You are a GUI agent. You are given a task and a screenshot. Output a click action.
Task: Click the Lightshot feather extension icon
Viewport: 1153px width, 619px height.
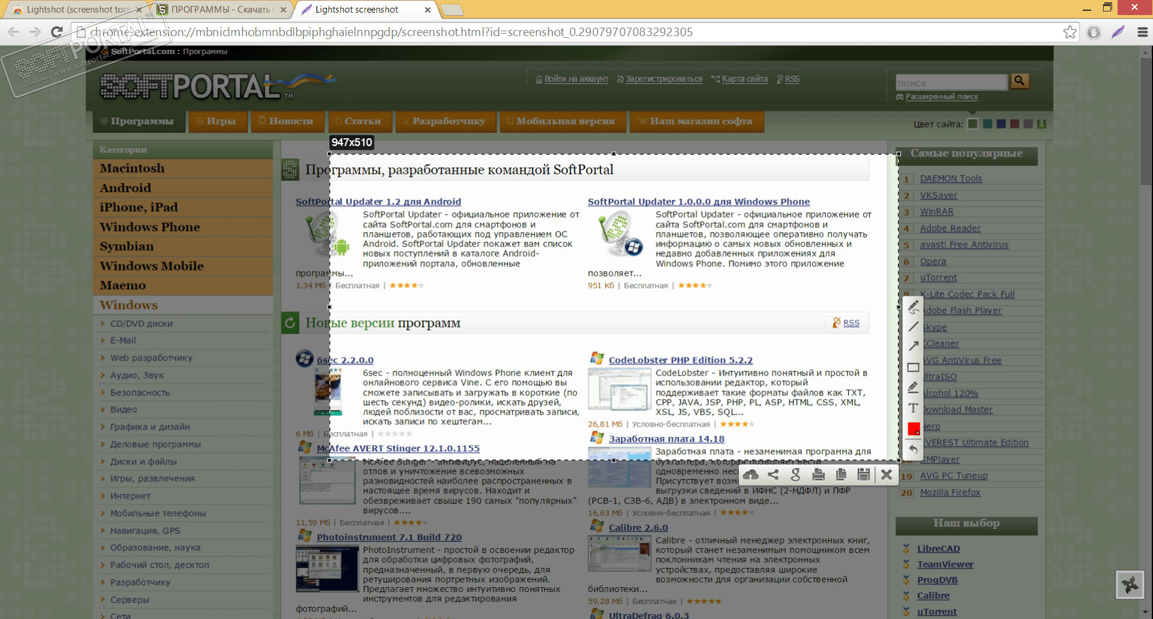click(x=1118, y=32)
